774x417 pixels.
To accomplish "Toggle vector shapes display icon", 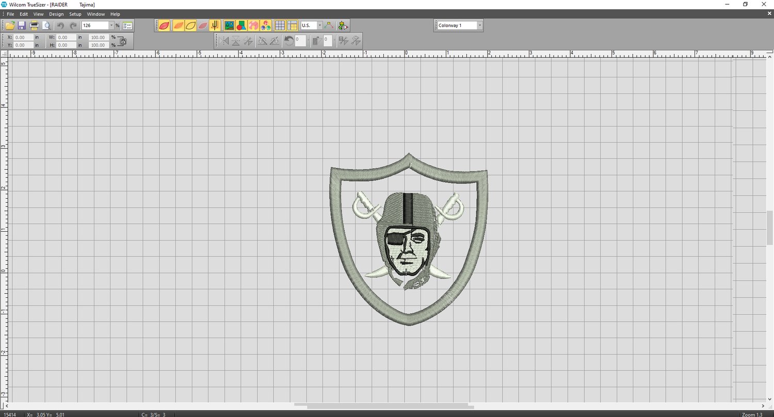I will 241,25.
